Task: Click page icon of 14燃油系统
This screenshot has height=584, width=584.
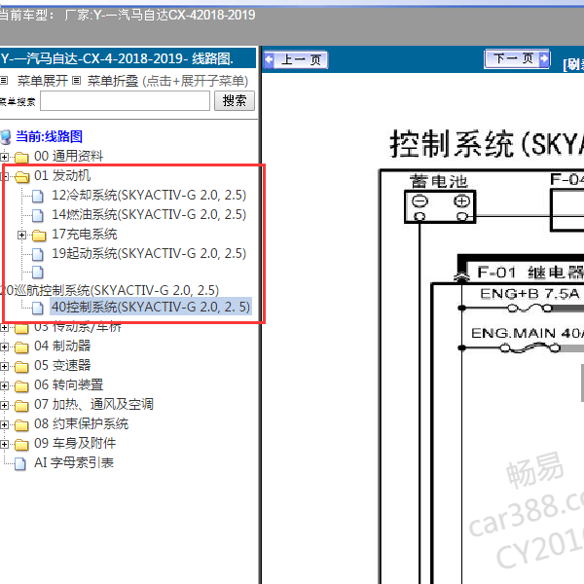Action: (38, 215)
